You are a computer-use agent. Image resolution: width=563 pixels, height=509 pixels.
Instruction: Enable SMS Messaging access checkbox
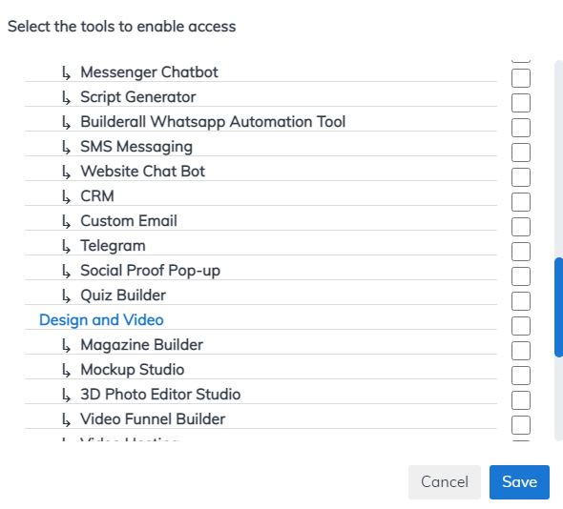(x=521, y=153)
